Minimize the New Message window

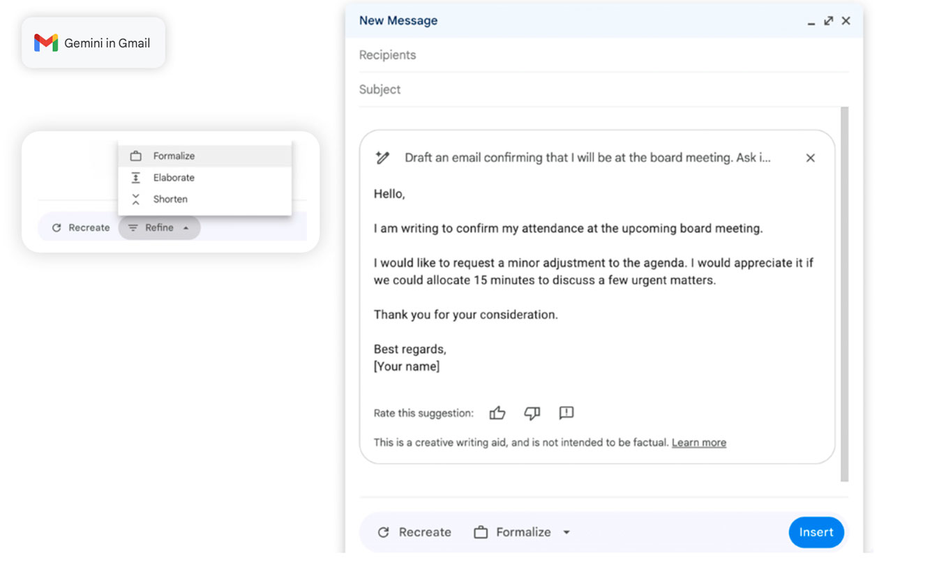tap(811, 22)
